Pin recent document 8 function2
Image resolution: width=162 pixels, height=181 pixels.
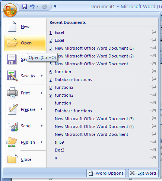[153, 87]
